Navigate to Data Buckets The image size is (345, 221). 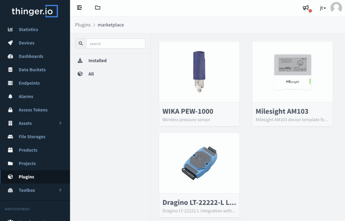coord(32,70)
